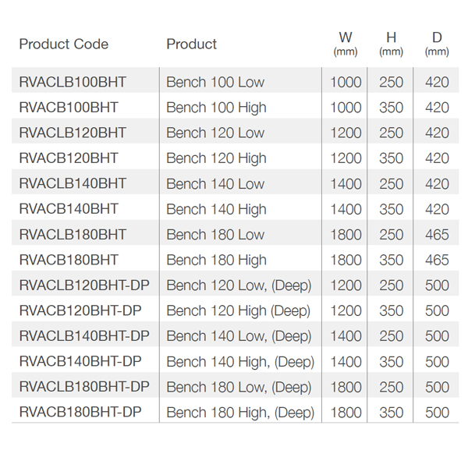Click product code RVACLB100BHT
This screenshot has width=468, height=468.
[x=73, y=82]
